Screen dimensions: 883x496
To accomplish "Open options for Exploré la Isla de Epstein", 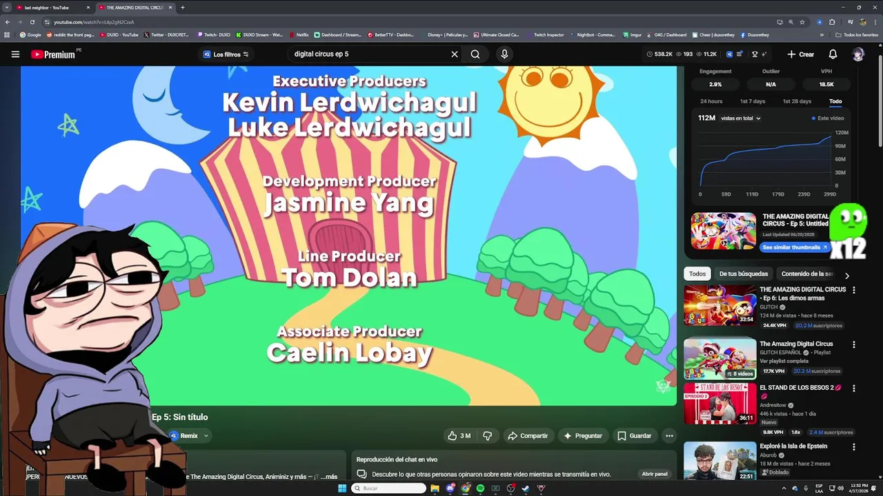I will click(854, 447).
